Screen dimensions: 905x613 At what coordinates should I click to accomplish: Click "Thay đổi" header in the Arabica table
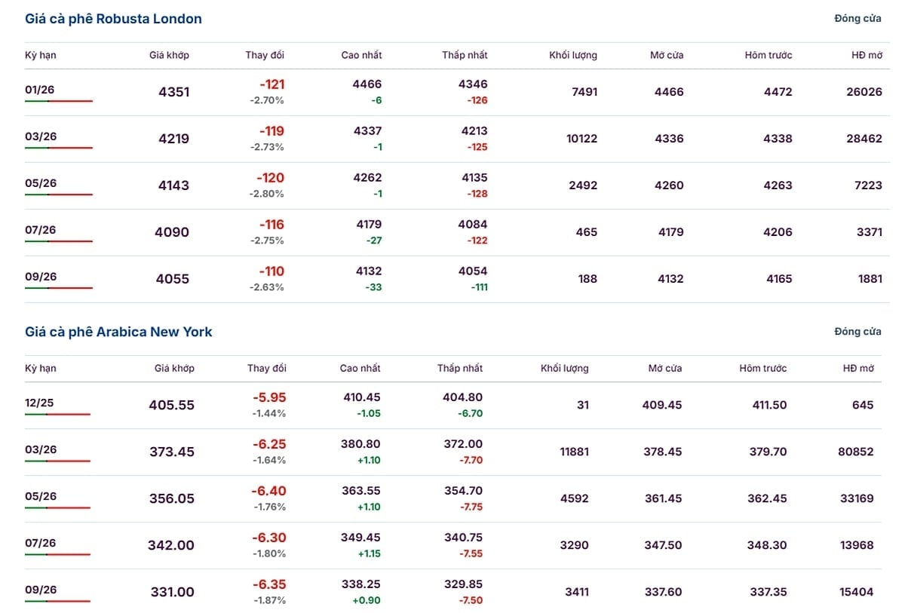point(267,369)
